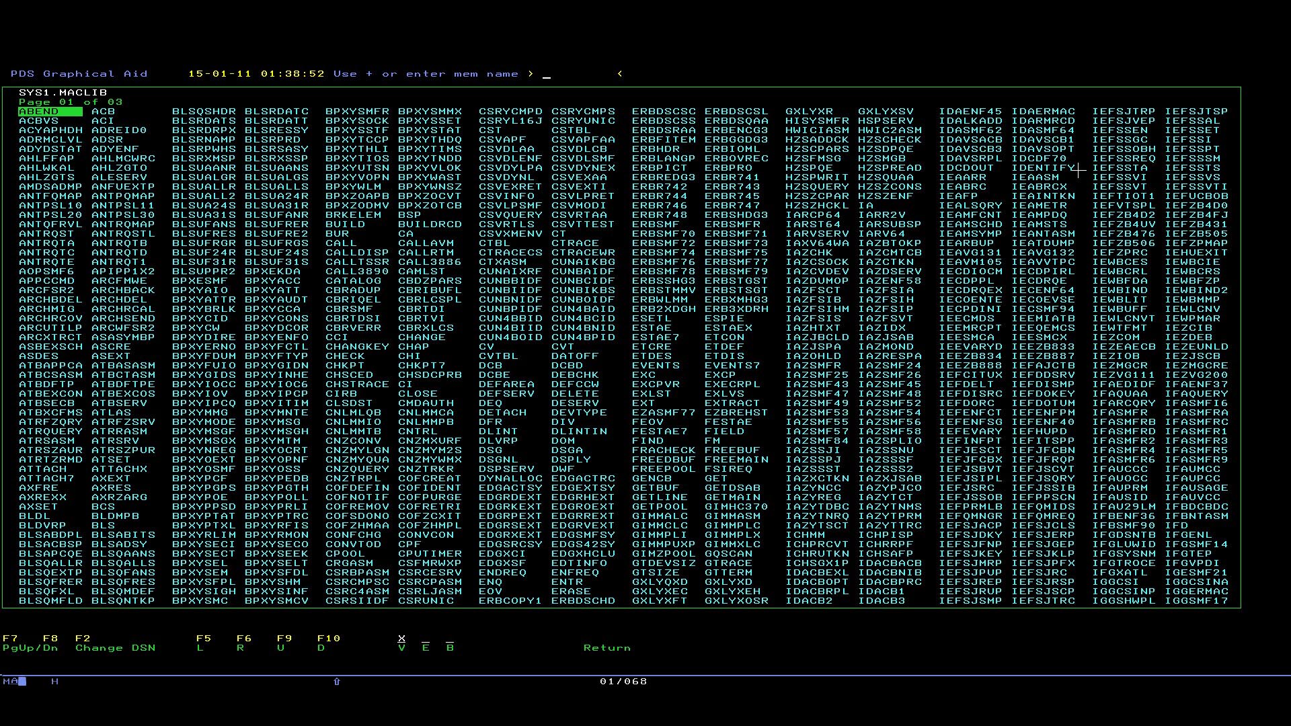Image resolution: width=1291 pixels, height=726 pixels.
Task: Click the H indicator in the status line
Action: (55, 682)
